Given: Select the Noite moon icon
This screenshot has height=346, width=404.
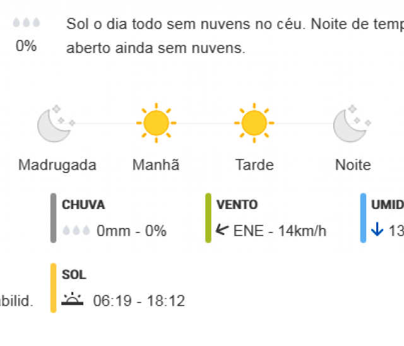Looking at the screenshot, I should pos(352,123).
